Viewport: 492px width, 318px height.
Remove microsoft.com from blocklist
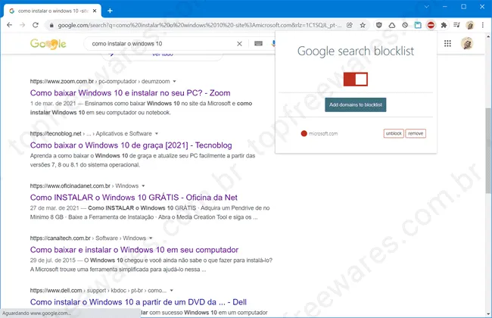coord(416,133)
